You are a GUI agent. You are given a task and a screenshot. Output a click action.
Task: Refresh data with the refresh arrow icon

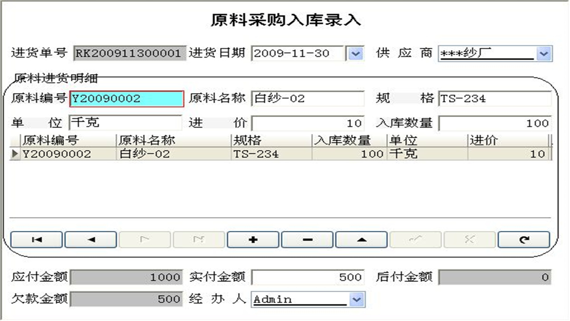(x=524, y=239)
